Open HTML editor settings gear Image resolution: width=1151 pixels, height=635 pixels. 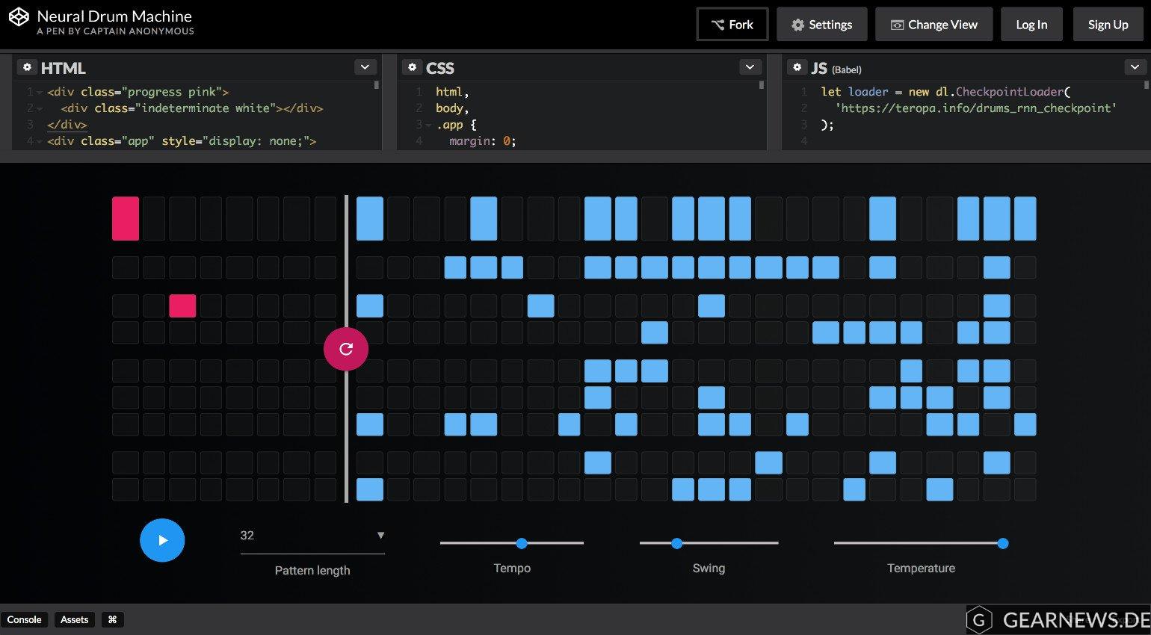coord(27,67)
